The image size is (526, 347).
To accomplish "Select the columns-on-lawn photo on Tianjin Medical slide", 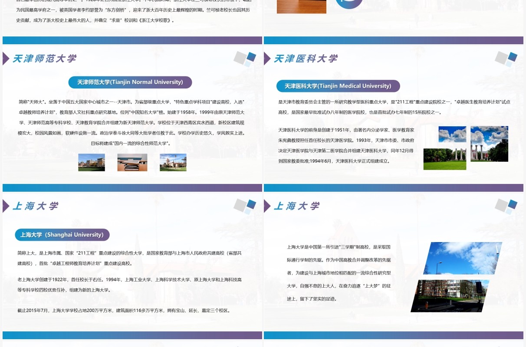I will (x=445, y=159).
